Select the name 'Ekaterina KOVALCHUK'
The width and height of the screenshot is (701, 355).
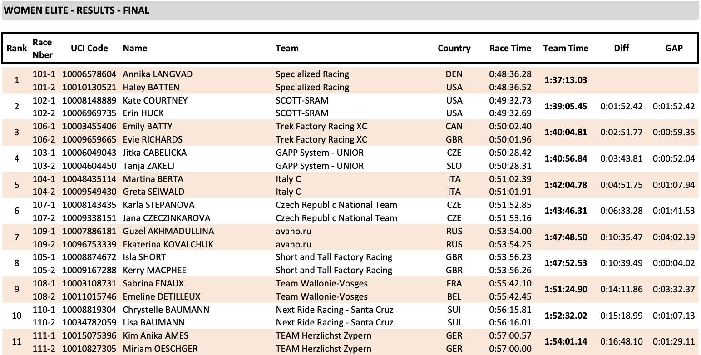168,244
